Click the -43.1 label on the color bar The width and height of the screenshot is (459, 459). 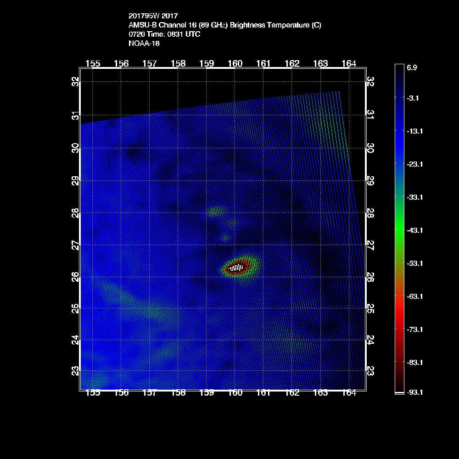click(414, 230)
